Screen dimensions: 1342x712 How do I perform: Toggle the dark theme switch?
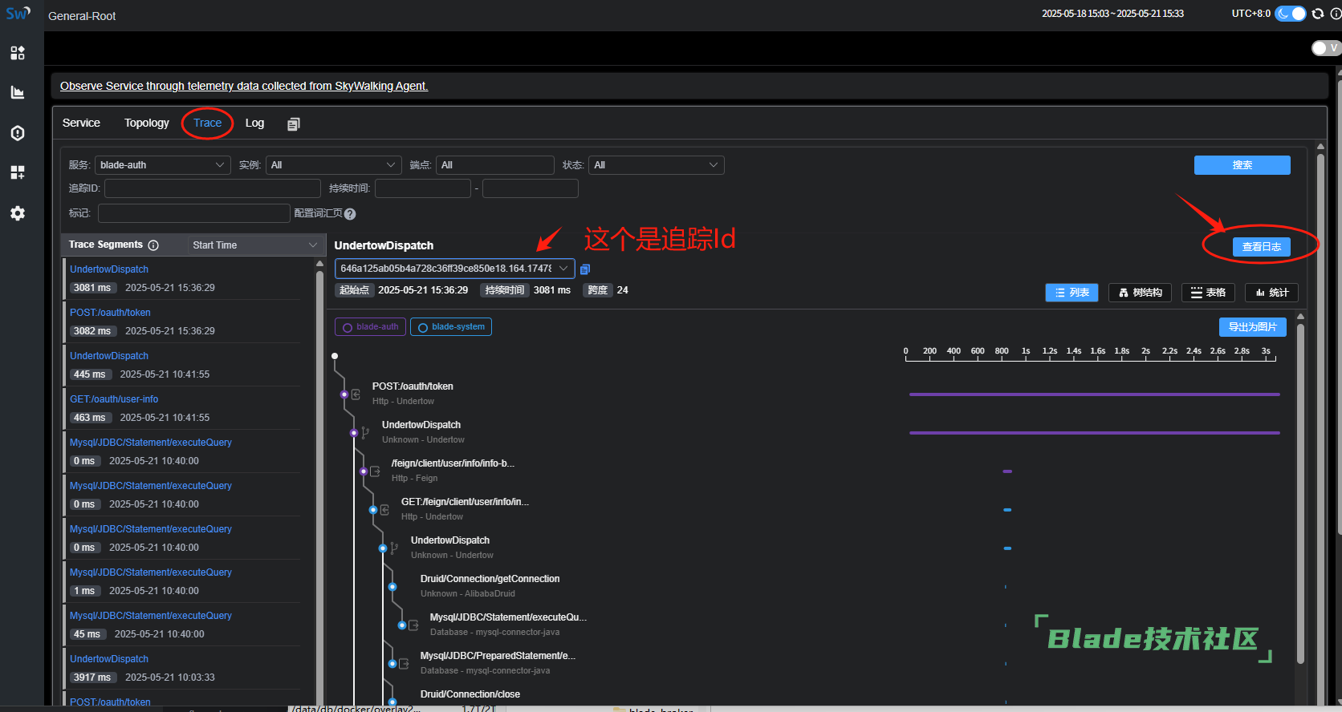[1291, 14]
